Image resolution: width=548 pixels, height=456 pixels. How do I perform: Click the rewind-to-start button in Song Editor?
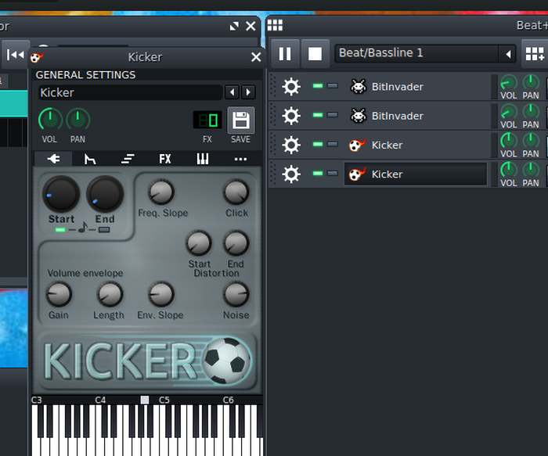coord(15,55)
